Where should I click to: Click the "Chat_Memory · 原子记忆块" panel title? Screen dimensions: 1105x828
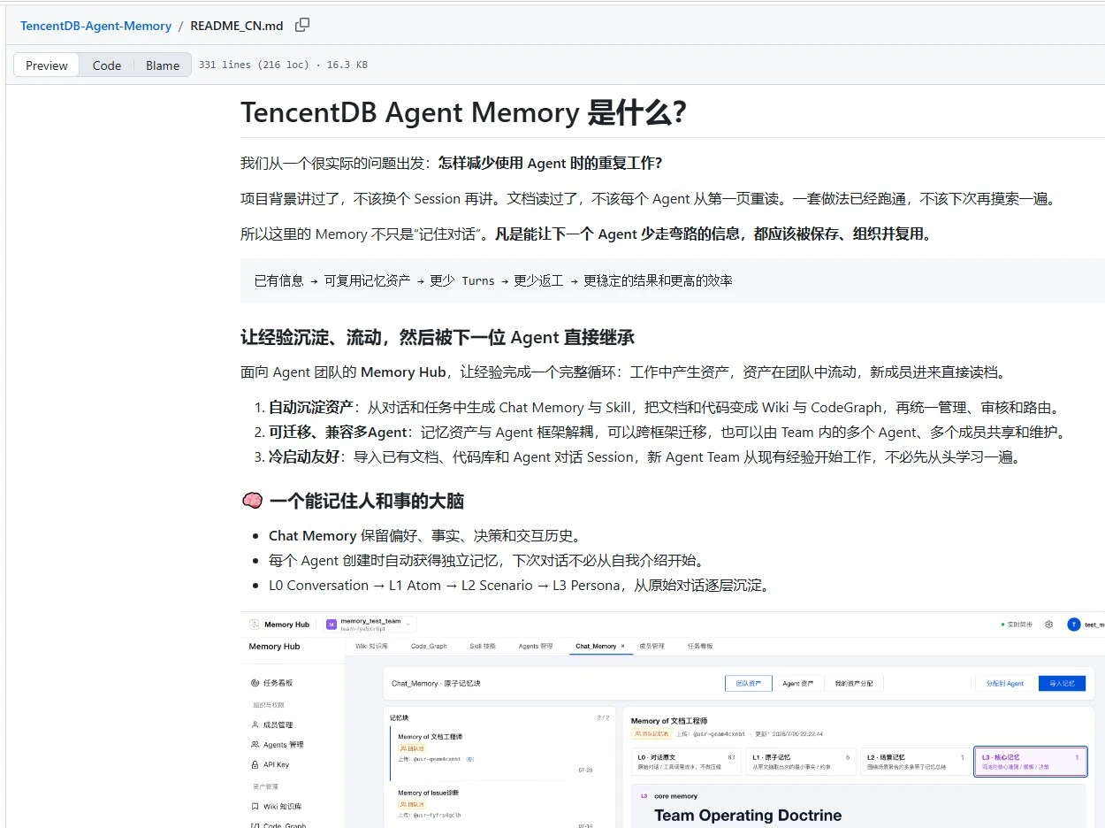coord(436,684)
